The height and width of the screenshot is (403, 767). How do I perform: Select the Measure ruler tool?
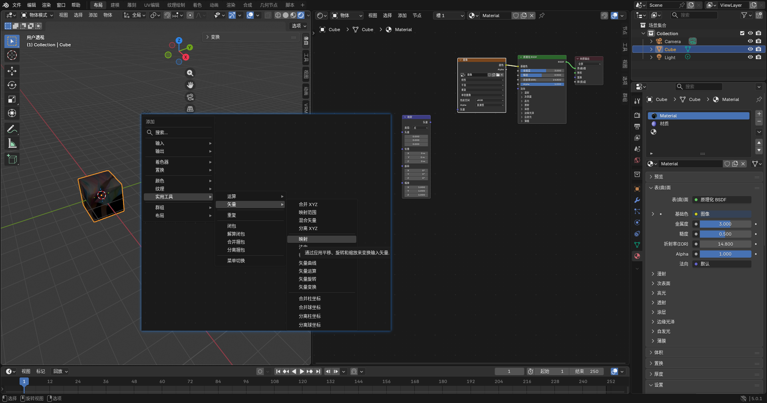point(12,143)
